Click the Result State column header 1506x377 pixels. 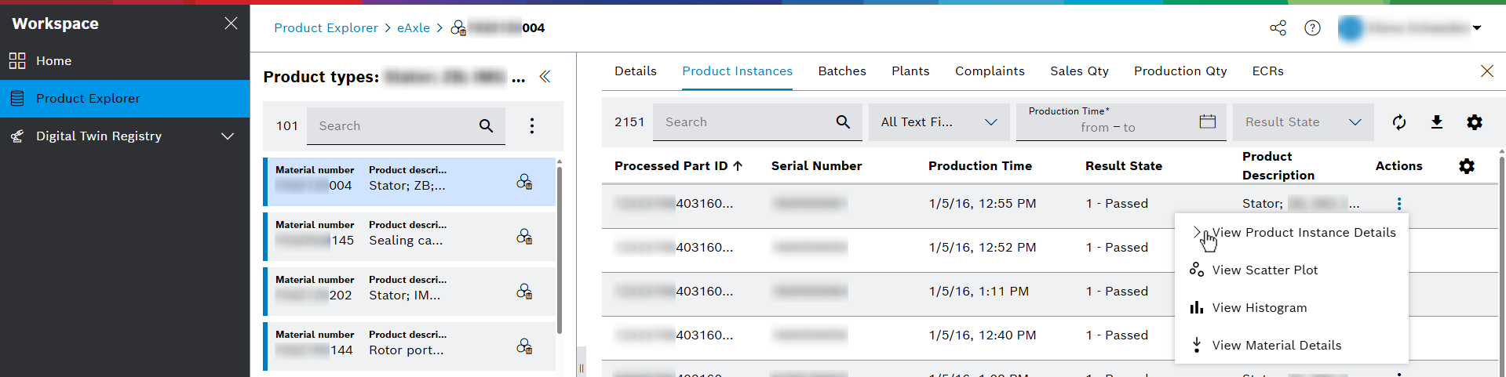(1124, 166)
